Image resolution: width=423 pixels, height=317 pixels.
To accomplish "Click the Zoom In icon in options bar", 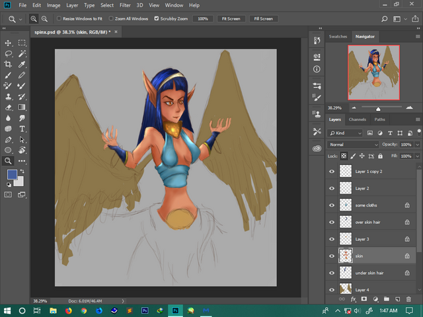I will [34, 19].
